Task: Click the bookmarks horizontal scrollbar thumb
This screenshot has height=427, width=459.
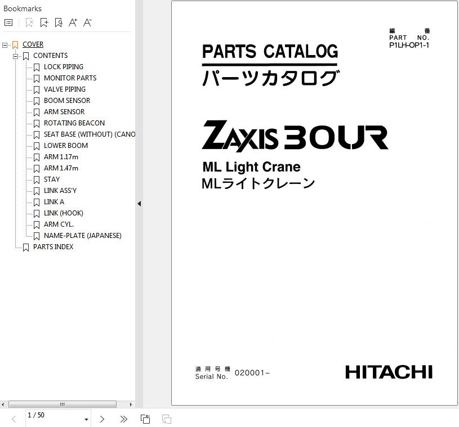Action: coord(63,404)
